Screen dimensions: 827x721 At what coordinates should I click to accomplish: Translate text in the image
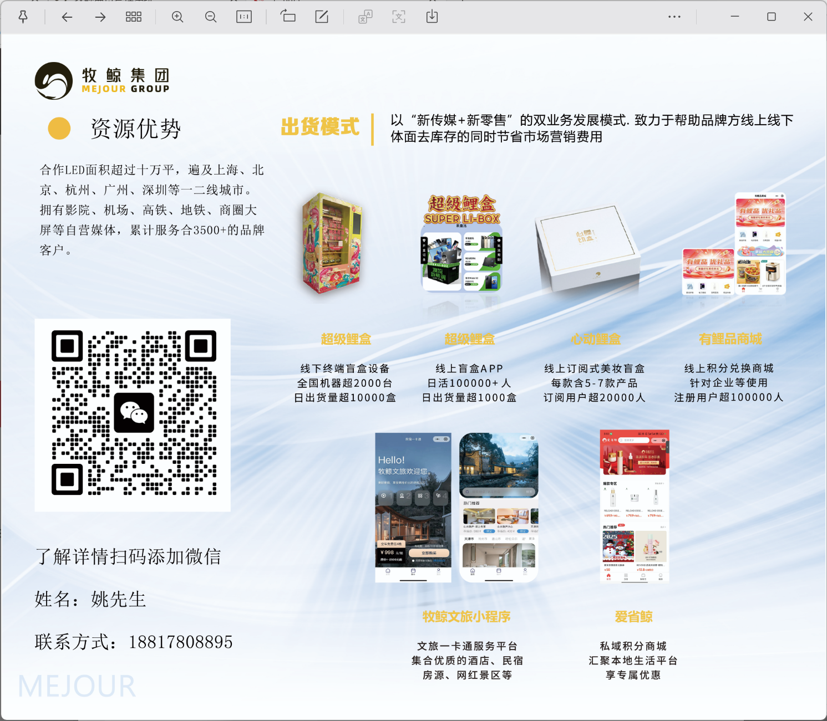click(365, 17)
